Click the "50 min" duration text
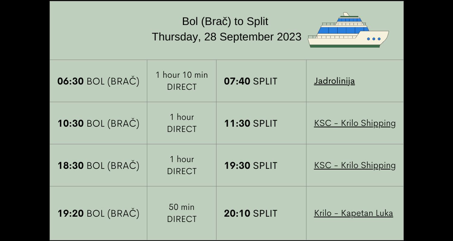Image resolution: width=453 pixels, height=241 pixels. tap(182, 207)
